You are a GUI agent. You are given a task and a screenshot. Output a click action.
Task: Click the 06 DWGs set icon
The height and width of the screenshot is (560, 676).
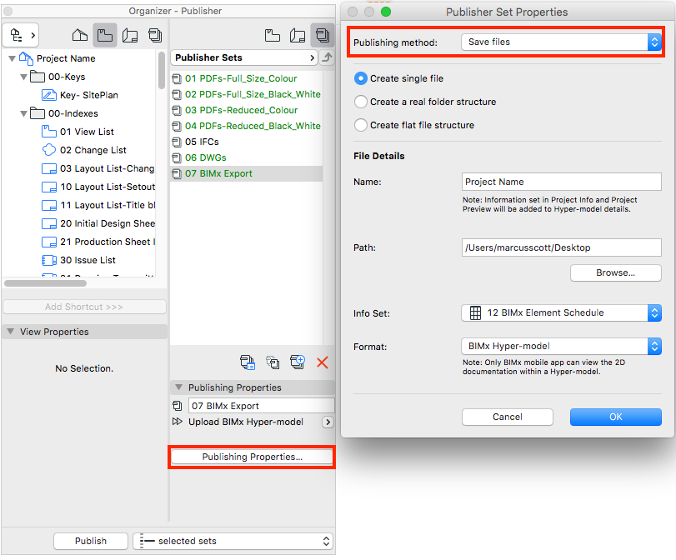coord(177,157)
